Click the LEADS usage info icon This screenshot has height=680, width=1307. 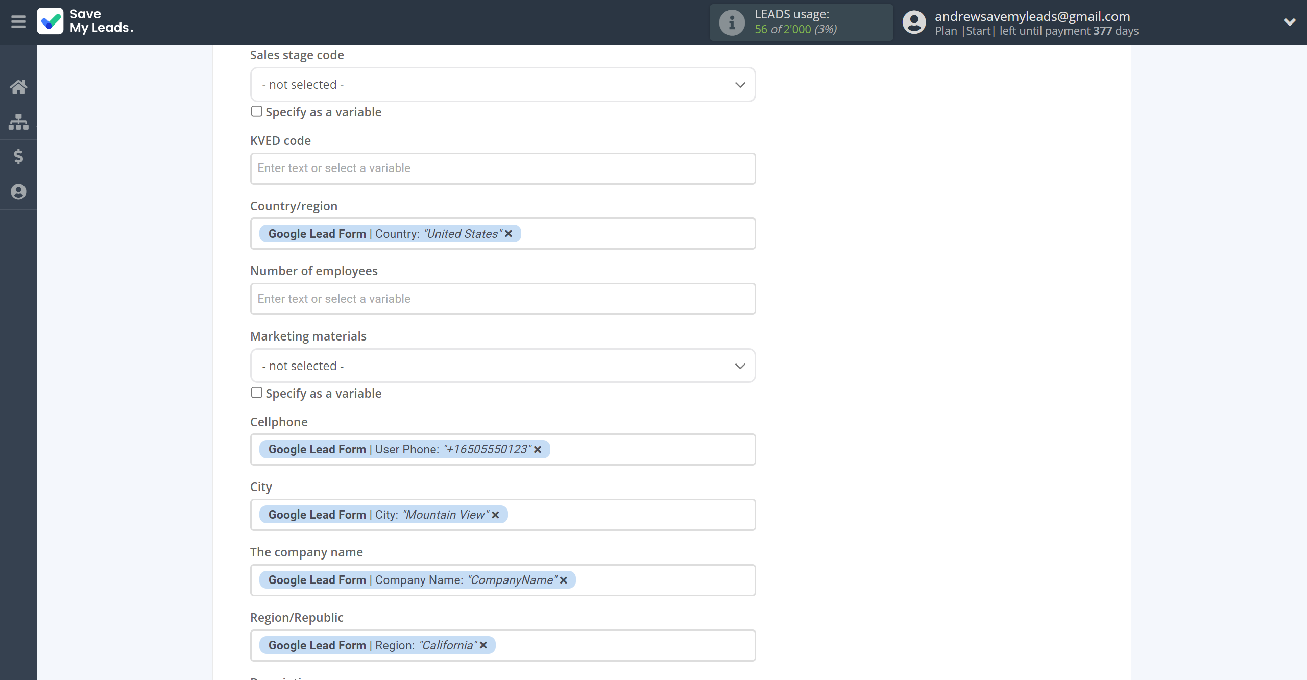click(x=732, y=22)
